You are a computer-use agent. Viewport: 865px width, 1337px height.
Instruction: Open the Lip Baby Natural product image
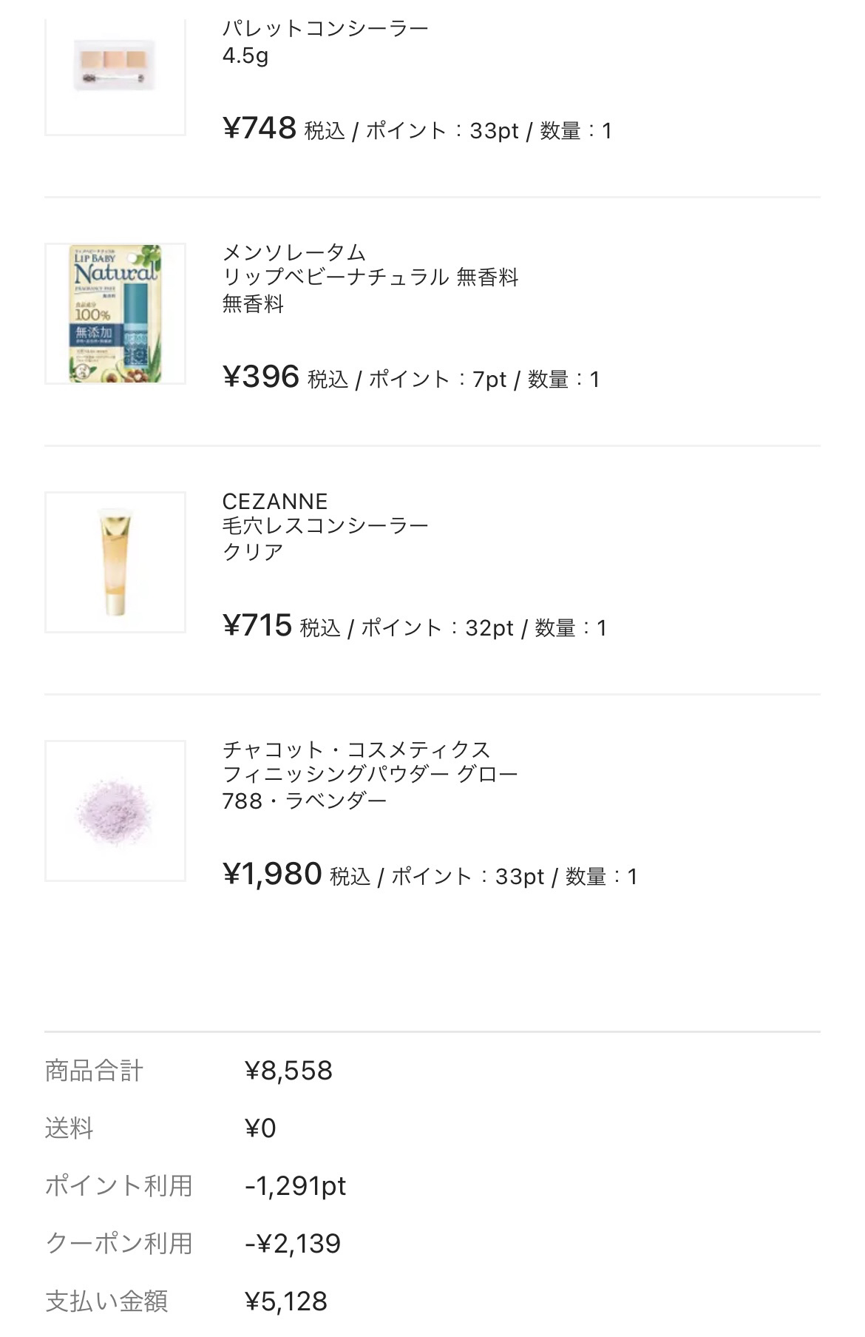115,314
